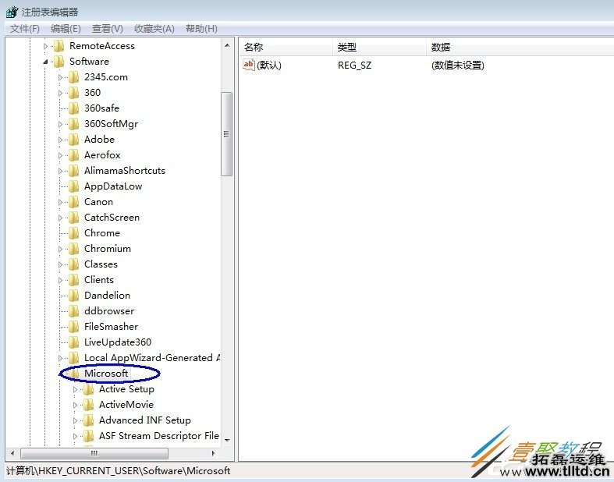Expand the 2345.com key

coord(60,77)
